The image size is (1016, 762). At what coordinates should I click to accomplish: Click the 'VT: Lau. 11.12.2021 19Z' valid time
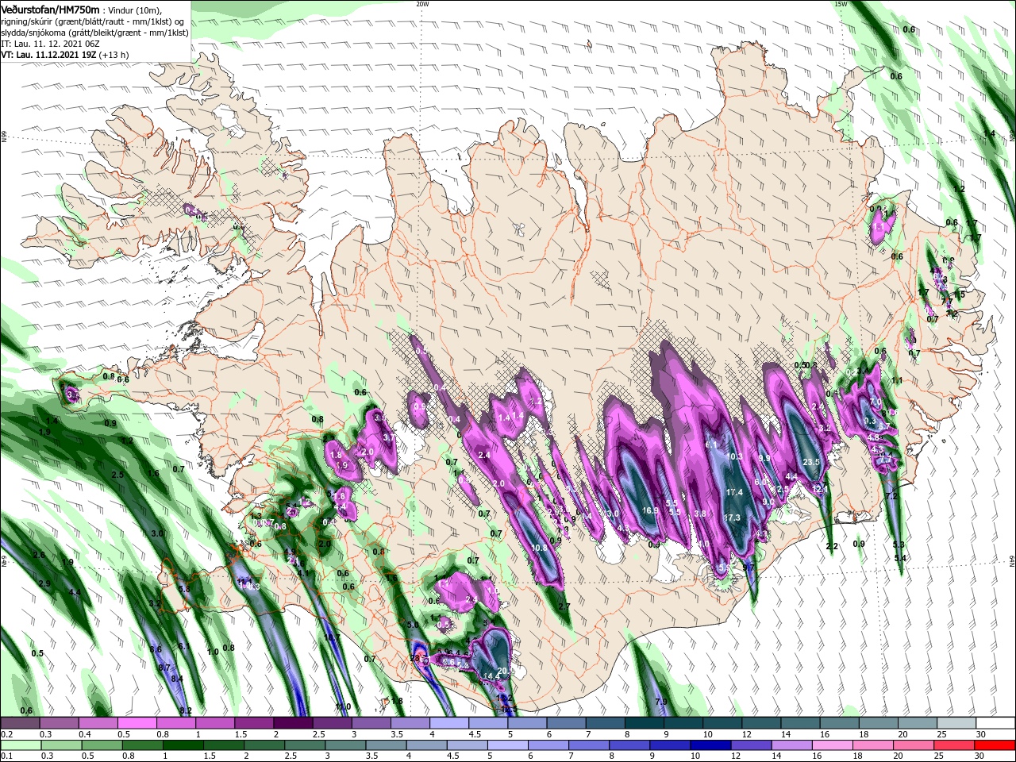point(48,55)
